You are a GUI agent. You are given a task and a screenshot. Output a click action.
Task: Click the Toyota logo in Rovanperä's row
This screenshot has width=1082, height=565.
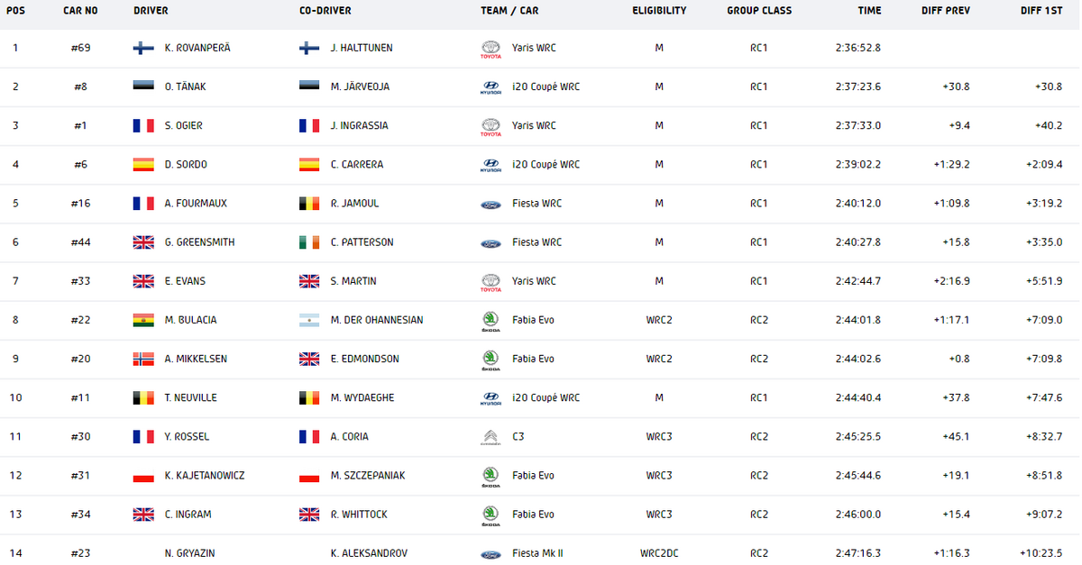coord(491,50)
